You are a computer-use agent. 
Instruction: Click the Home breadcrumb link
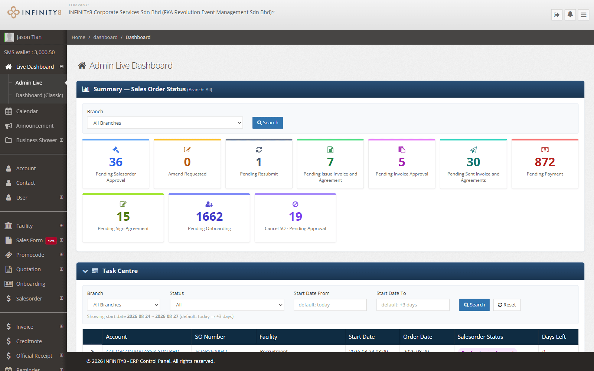(x=78, y=37)
